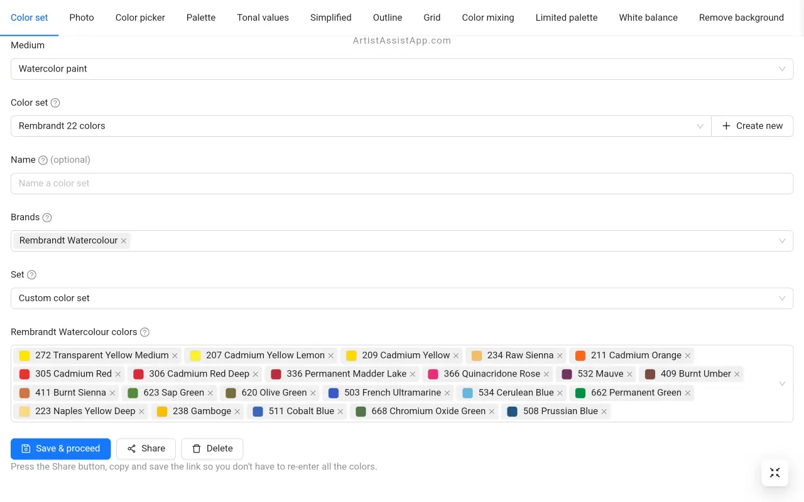
Task: Click the help icon next to Name
Action: point(43,160)
